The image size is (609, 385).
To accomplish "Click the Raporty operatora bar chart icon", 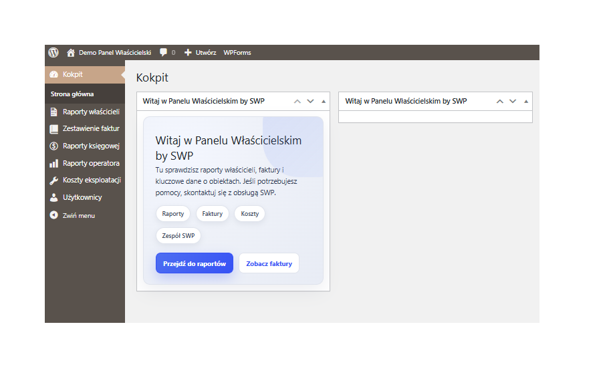I will pyautogui.click(x=54, y=163).
